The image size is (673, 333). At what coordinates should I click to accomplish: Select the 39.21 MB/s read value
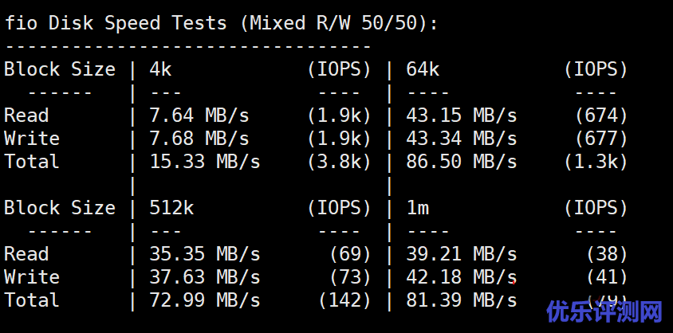[462, 254]
